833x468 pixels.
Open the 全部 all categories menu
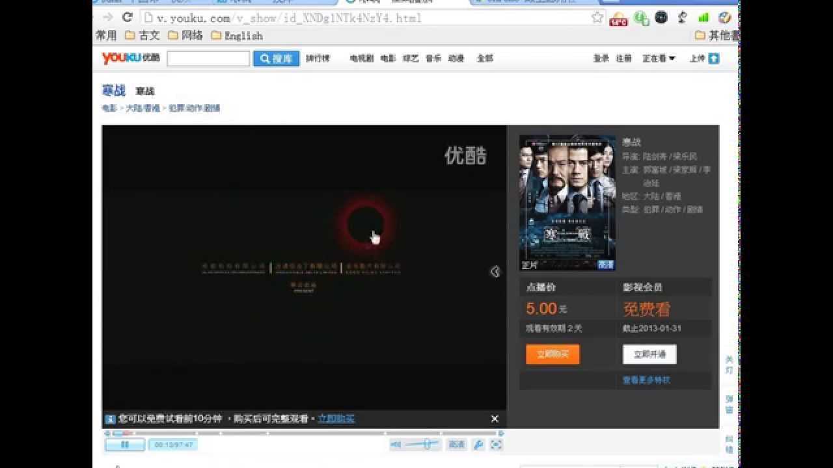[485, 58]
